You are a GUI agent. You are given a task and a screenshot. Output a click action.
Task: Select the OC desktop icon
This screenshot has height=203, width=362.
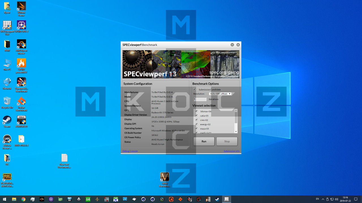click(x=7, y=160)
